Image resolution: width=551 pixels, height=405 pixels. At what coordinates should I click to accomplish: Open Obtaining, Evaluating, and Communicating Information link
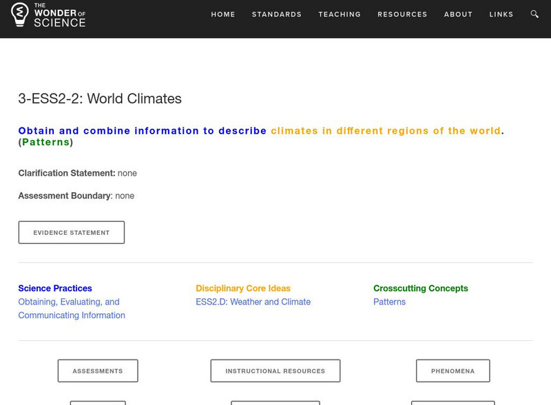71,309
